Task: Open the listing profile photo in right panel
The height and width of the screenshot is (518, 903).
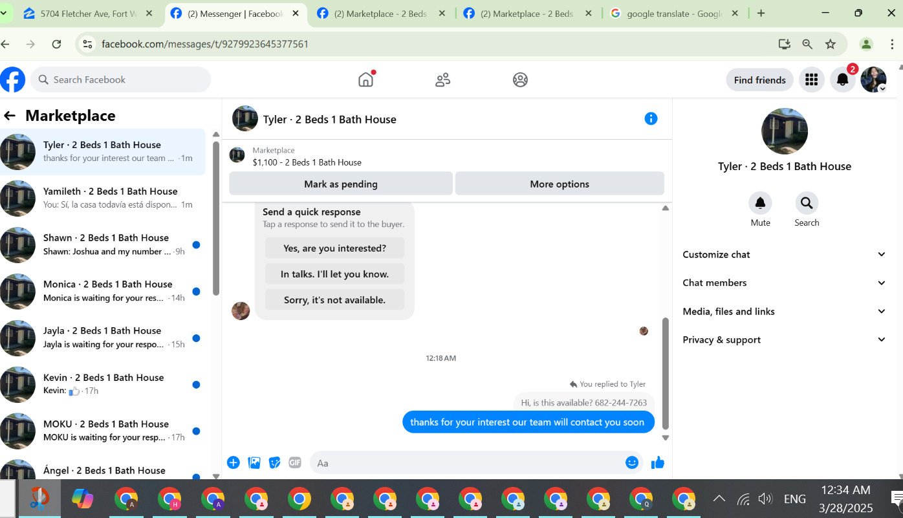Action: (785, 131)
